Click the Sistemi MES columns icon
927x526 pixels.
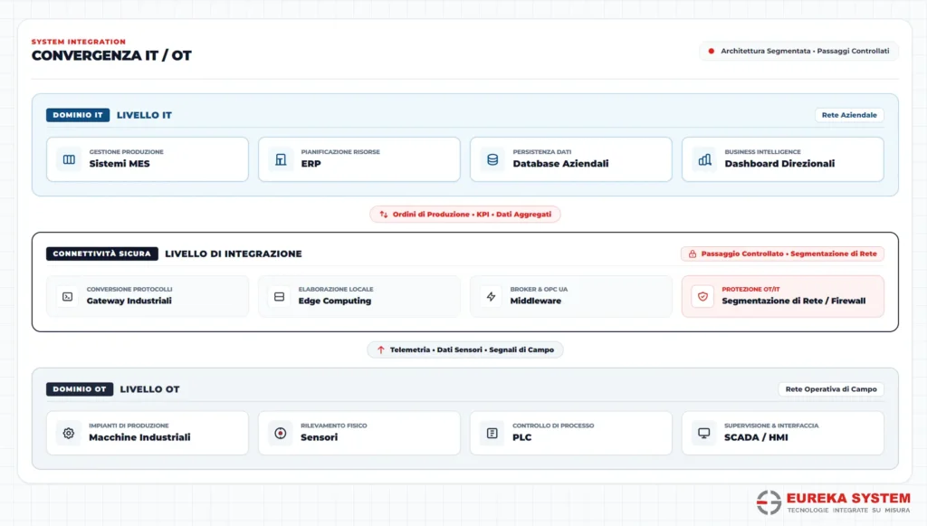[x=69, y=159]
